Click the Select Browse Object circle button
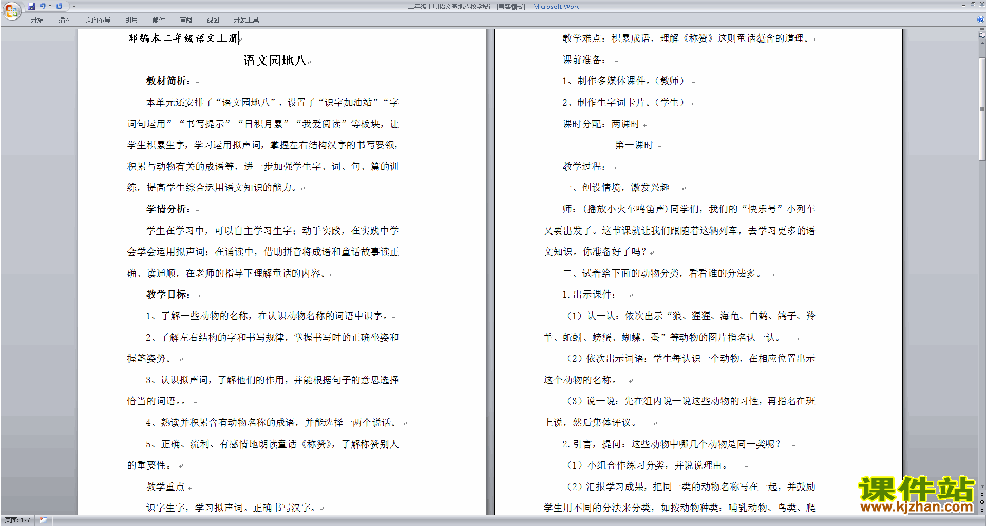The image size is (986, 526). [982, 502]
